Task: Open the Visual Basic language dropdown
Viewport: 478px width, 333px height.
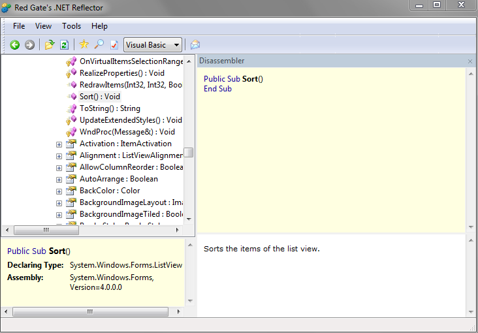Action: pyautogui.click(x=152, y=45)
